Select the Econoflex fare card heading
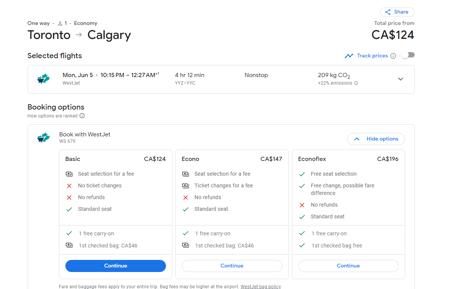Viewport: 457px width, 289px height. tap(312, 159)
